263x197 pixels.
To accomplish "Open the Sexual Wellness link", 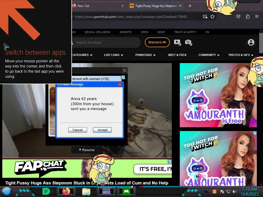I will coord(97,32).
